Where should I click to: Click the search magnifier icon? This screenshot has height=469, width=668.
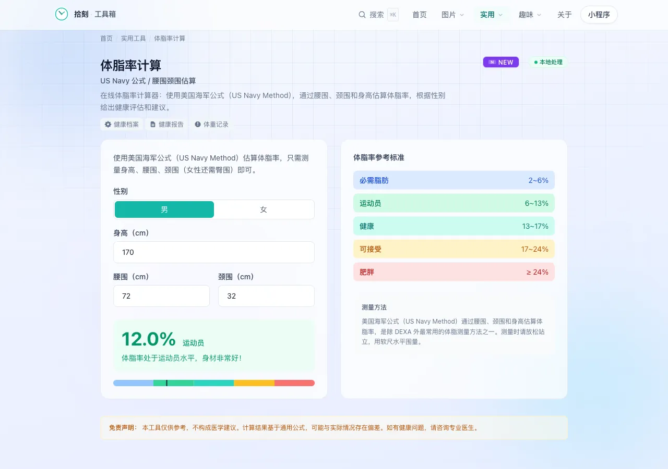(x=362, y=15)
